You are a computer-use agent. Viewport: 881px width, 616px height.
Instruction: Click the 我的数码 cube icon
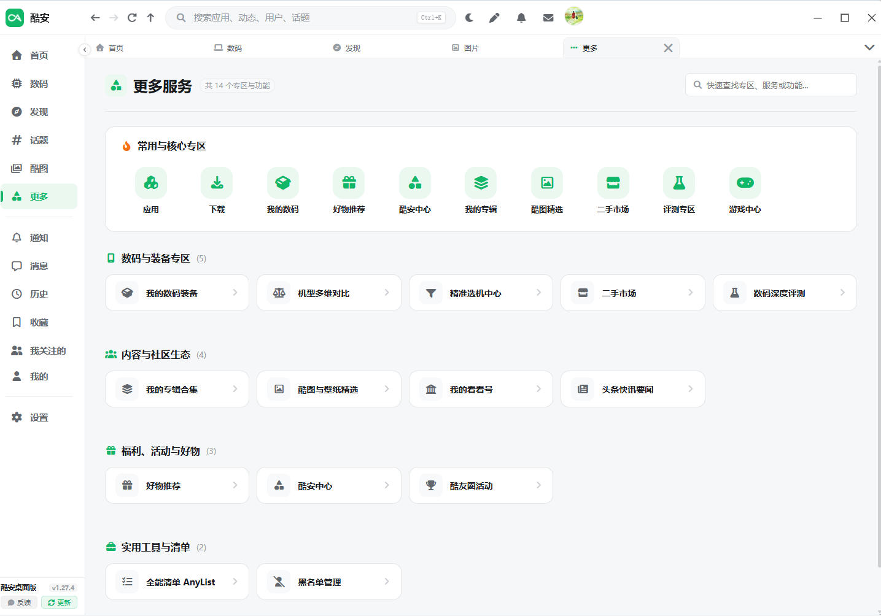283,183
